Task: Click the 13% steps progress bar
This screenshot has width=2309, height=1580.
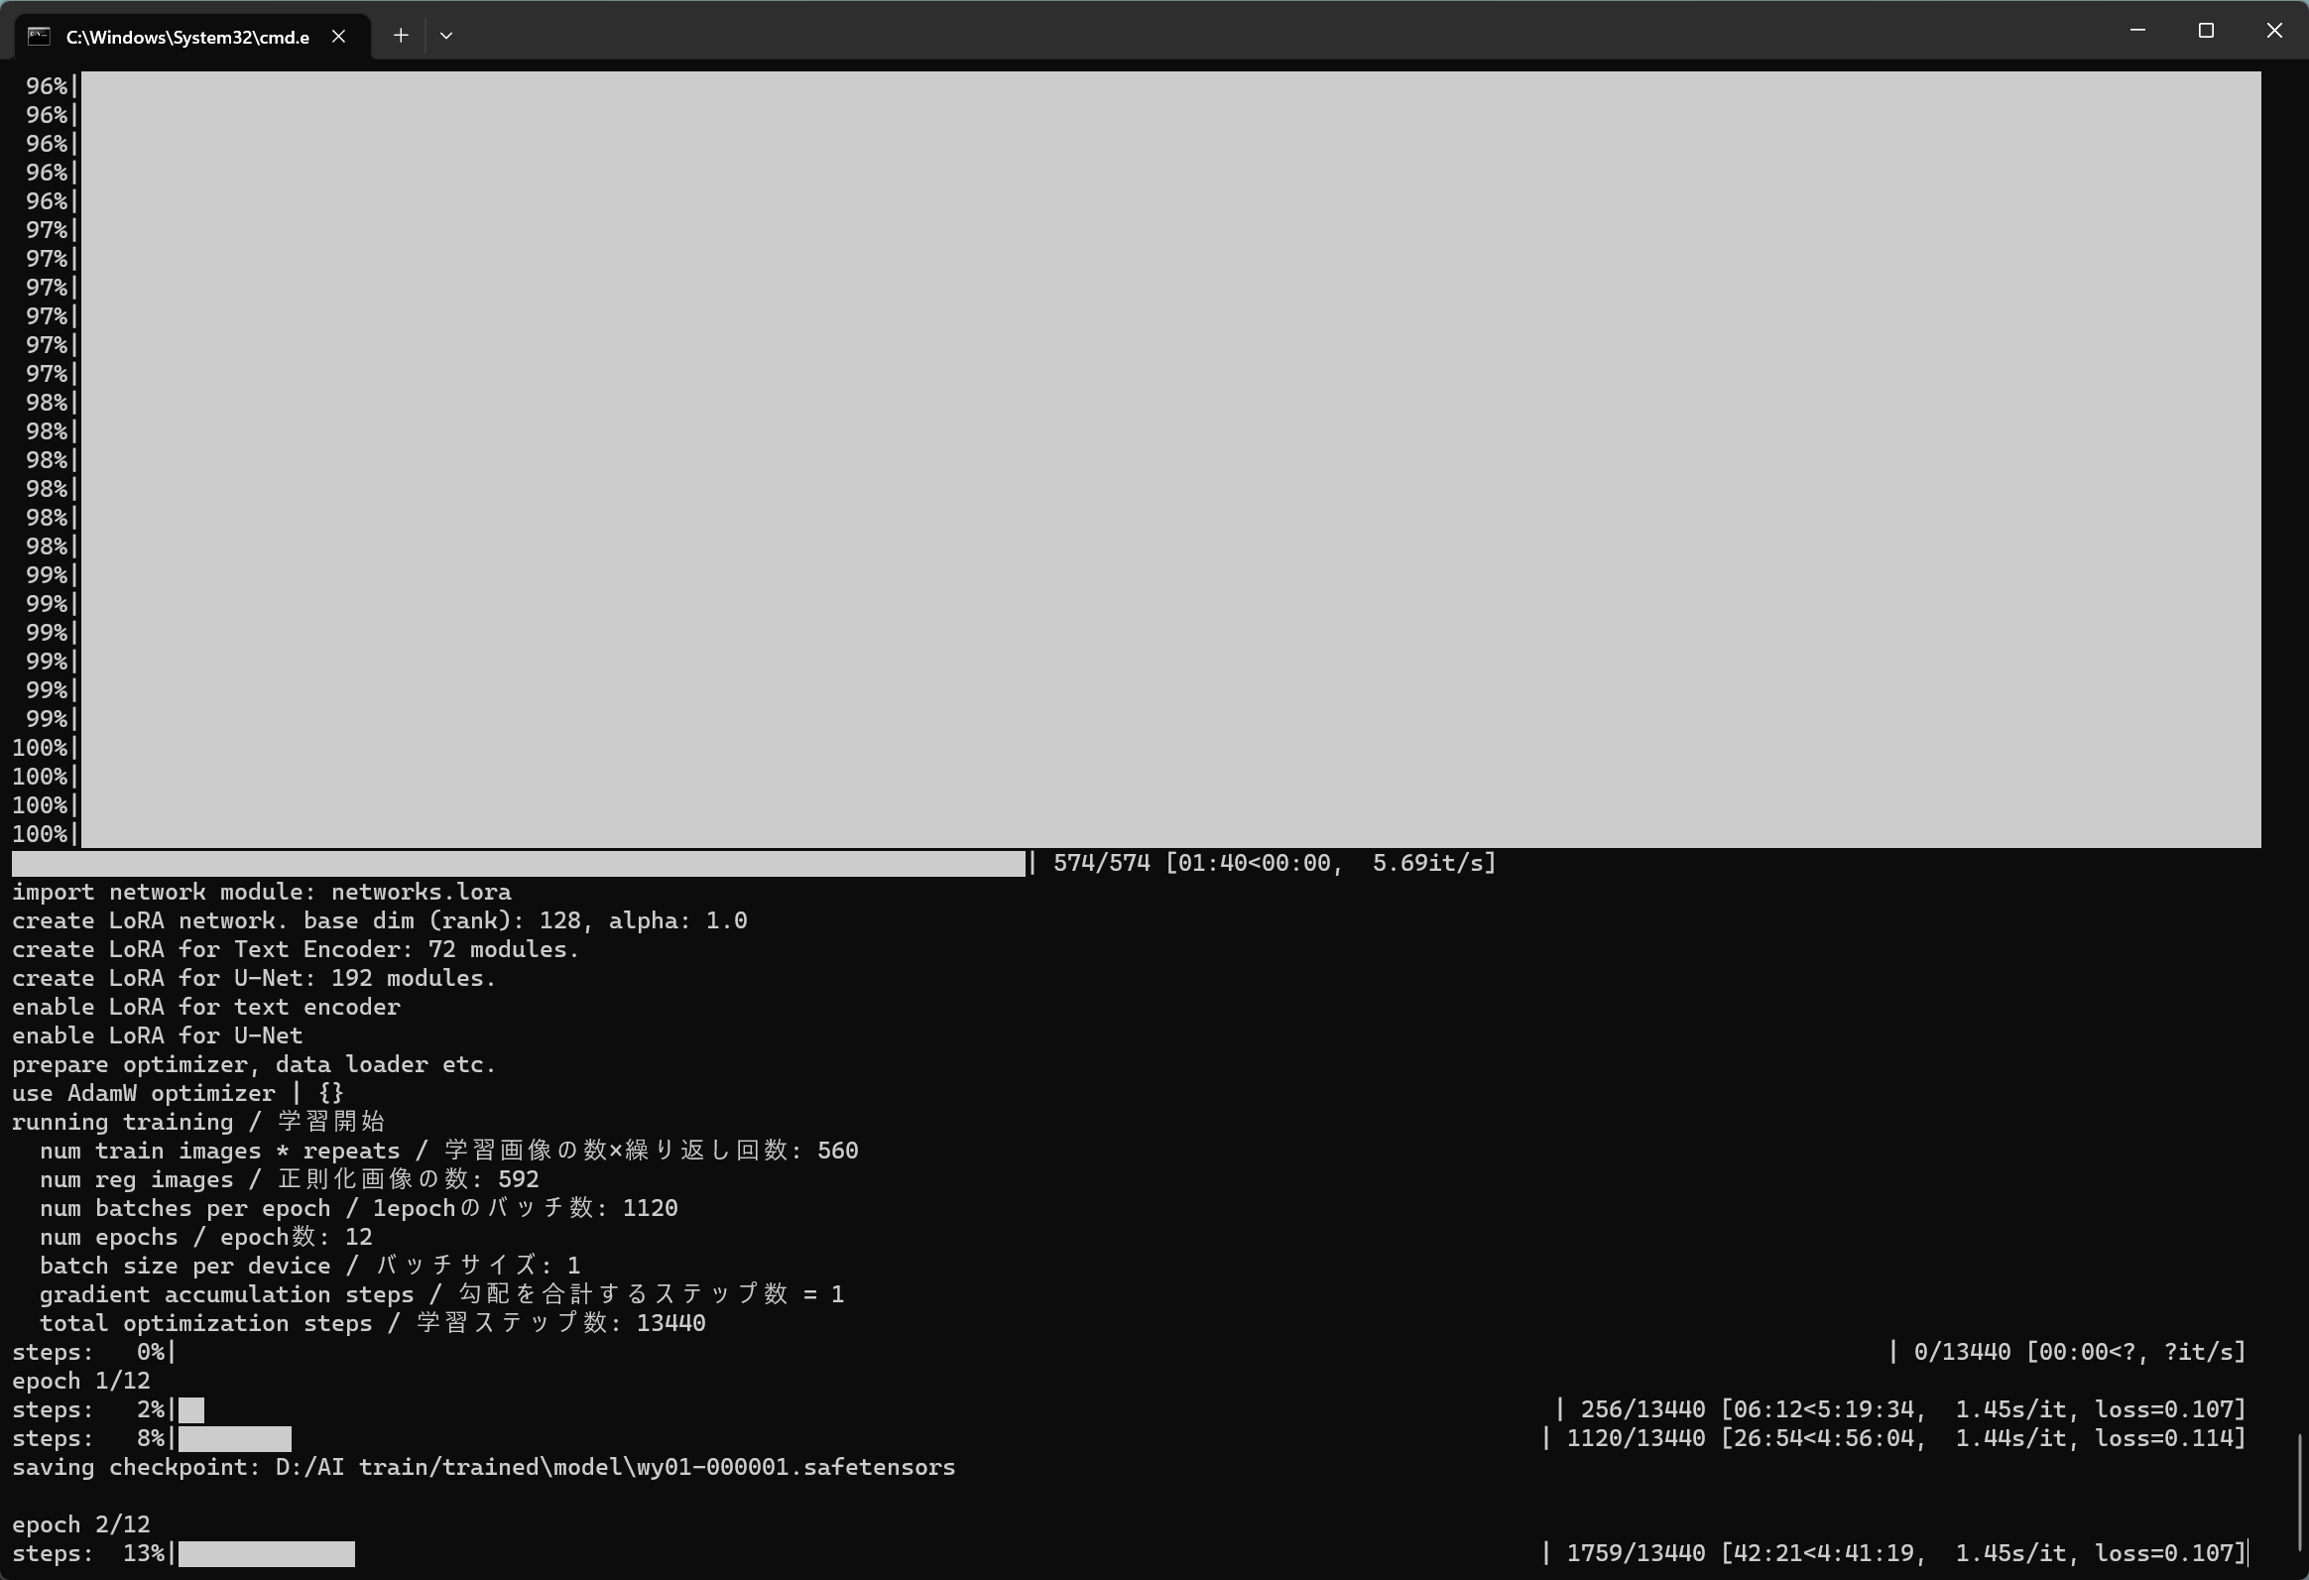Action: [x=266, y=1553]
